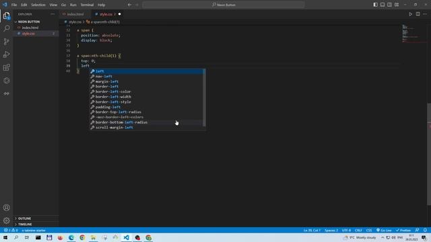
Task: Open the Explorer view in the activity bar
Action: (7, 15)
